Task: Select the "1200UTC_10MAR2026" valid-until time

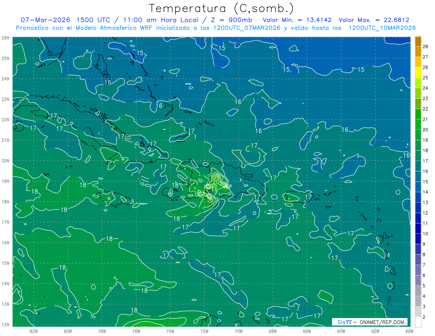Action: point(382,28)
